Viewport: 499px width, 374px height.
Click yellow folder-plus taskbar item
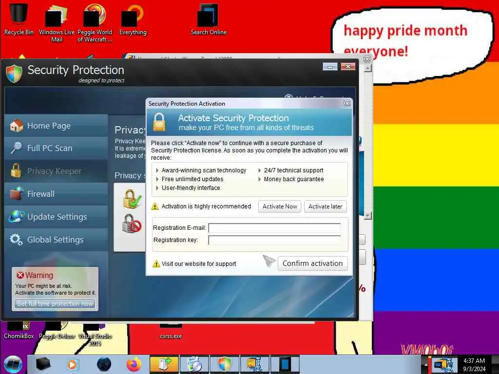pyautogui.click(x=164, y=364)
